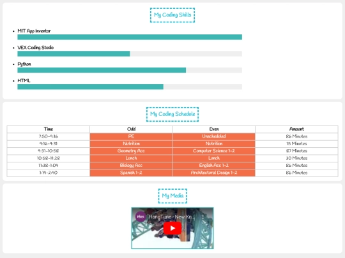
Task: Click the HTML skill progress bar
Action: 130,87
